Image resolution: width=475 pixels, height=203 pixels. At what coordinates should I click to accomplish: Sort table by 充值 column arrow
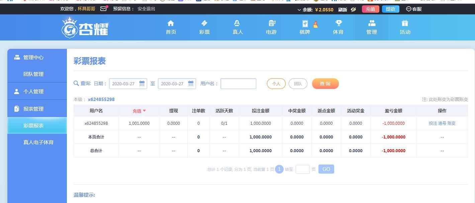pyautogui.click(x=145, y=111)
